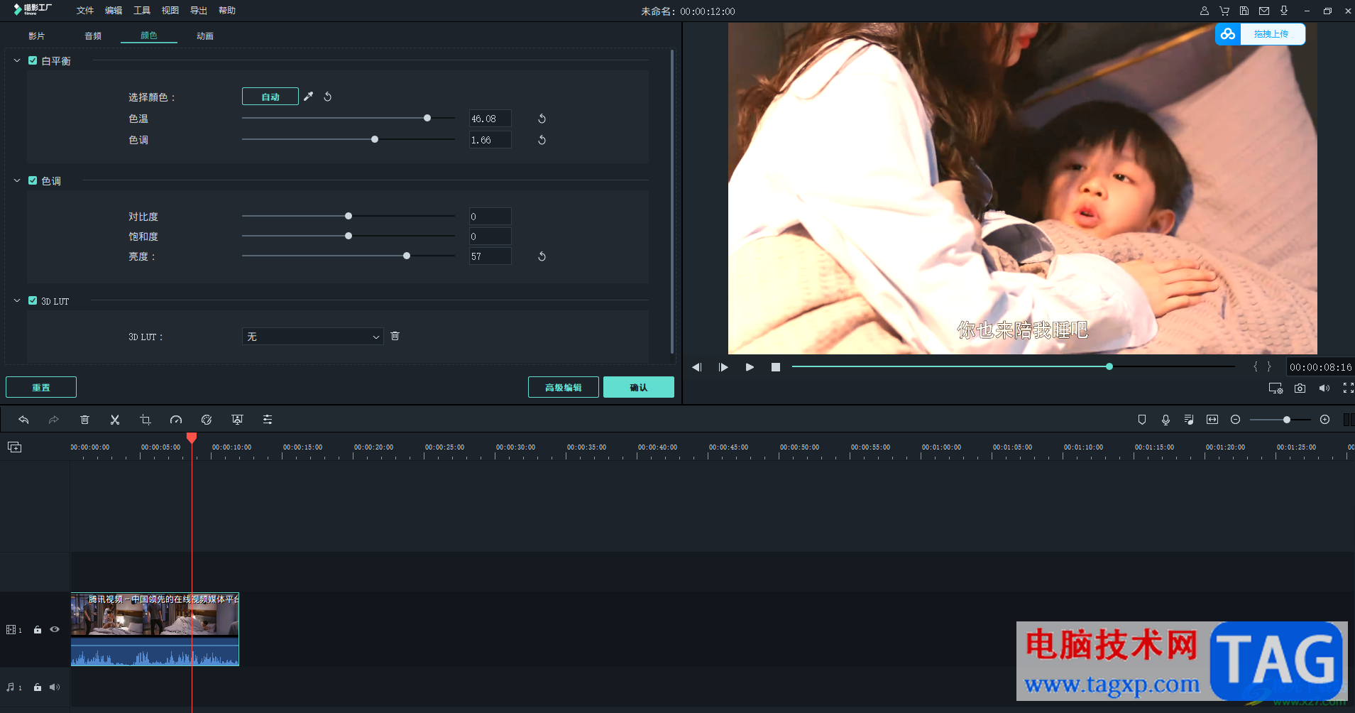Open the shopping cart icon

pos(1224,11)
